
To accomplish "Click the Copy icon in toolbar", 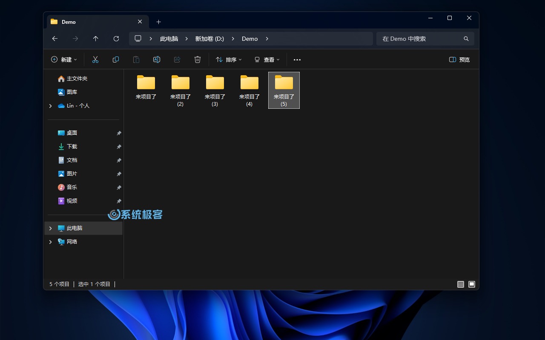I will pos(116,59).
